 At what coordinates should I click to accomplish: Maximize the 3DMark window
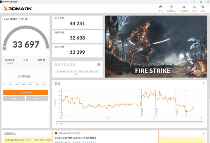201,2
